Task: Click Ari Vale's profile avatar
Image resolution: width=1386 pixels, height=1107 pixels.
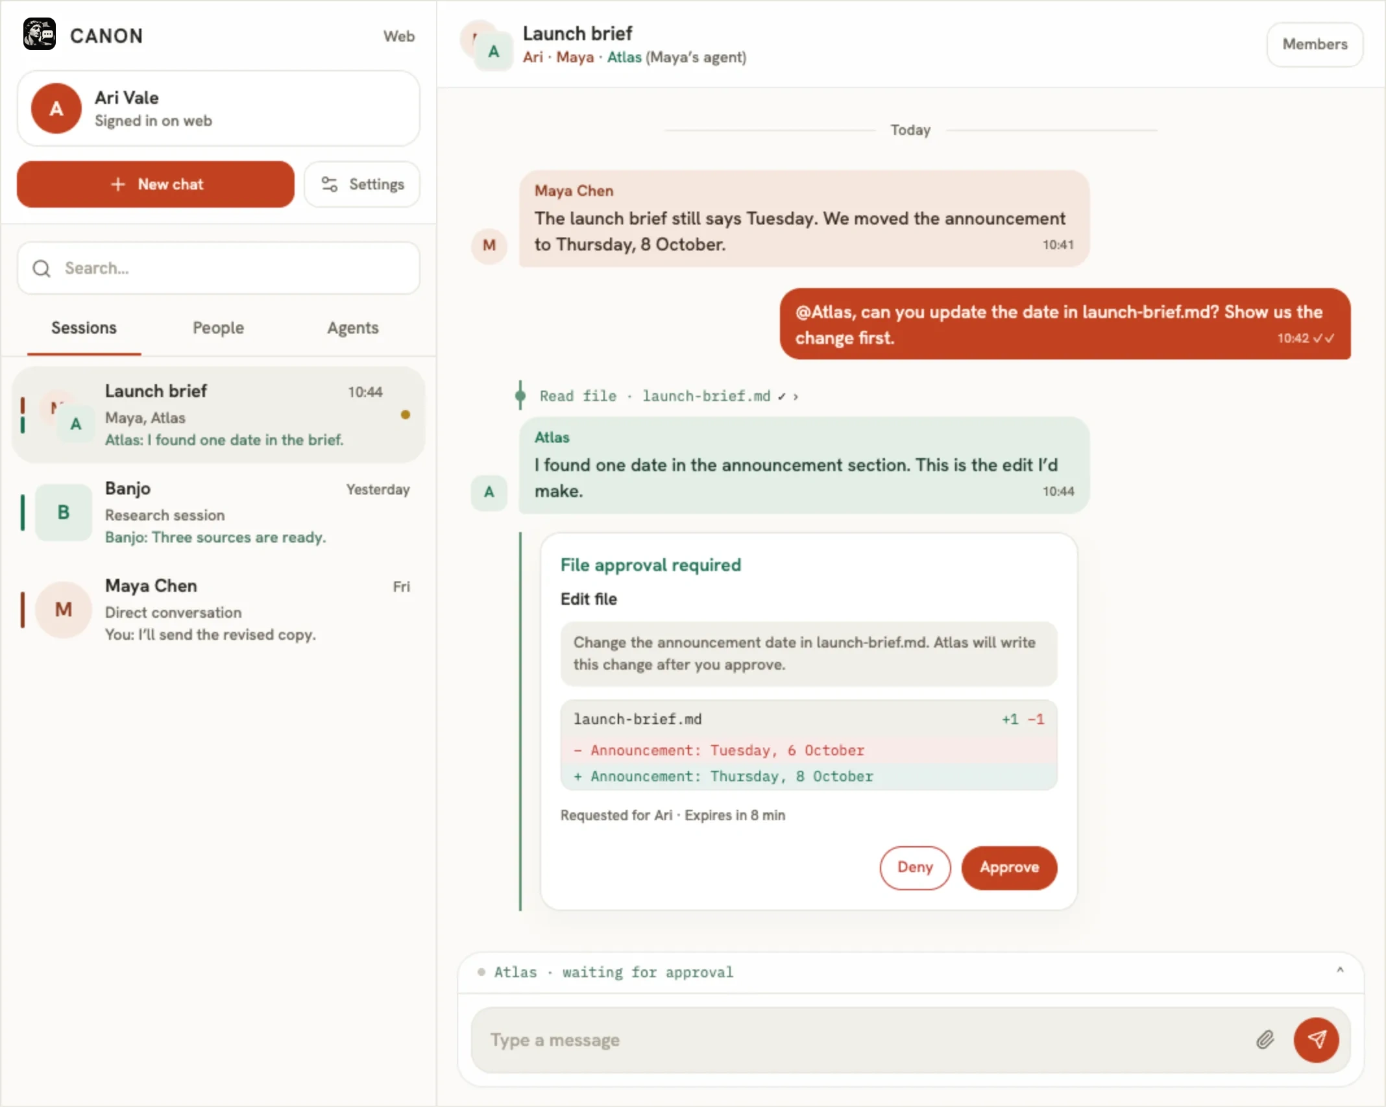Action: tap(56, 108)
